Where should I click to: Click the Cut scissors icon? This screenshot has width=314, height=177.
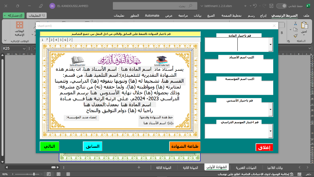[295, 24]
